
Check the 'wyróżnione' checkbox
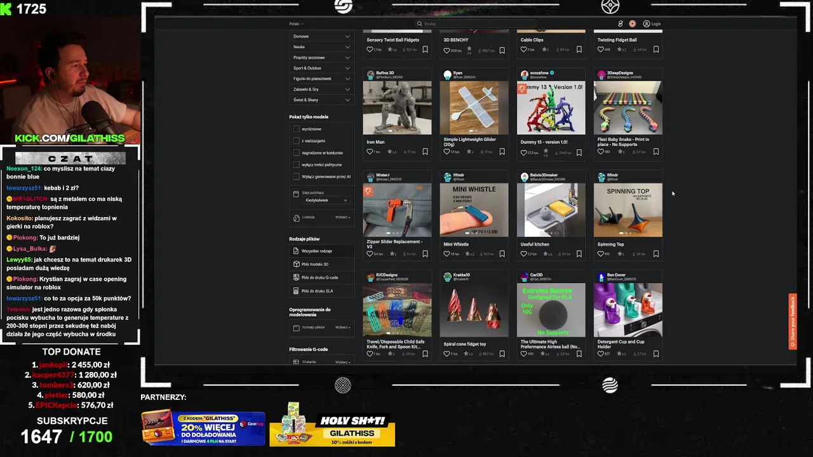coord(296,129)
